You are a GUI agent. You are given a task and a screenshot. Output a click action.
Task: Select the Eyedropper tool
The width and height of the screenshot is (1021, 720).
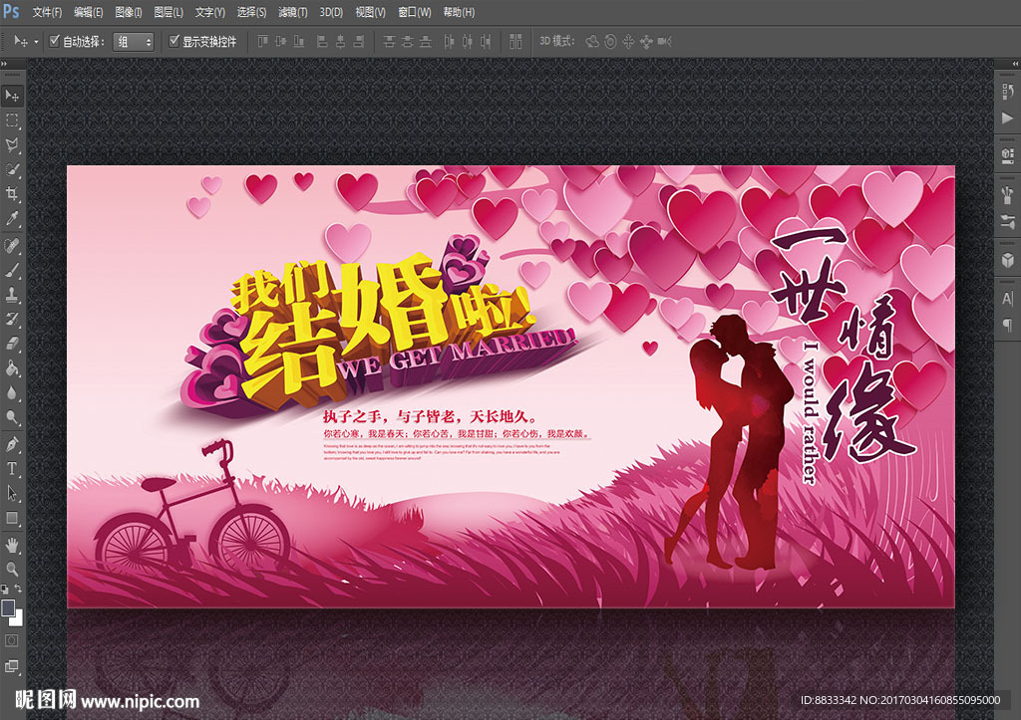tap(12, 218)
